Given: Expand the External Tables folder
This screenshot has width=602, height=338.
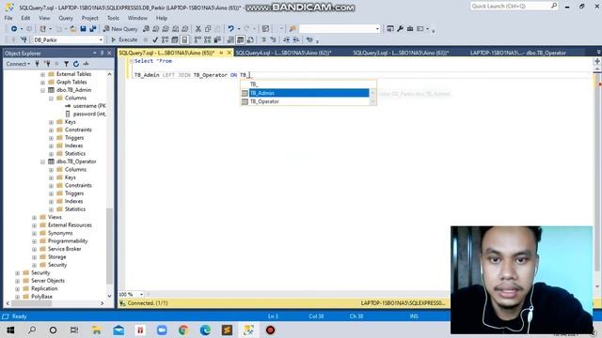Looking at the screenshot, I should click(42, 74).
